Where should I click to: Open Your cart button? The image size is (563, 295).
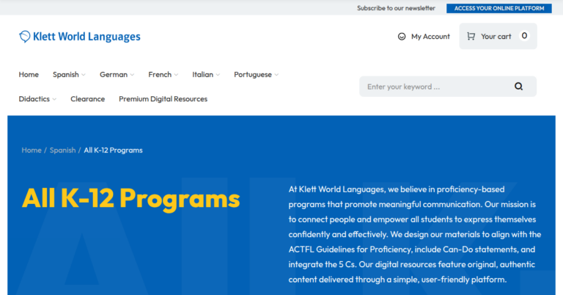pos(498,36)
